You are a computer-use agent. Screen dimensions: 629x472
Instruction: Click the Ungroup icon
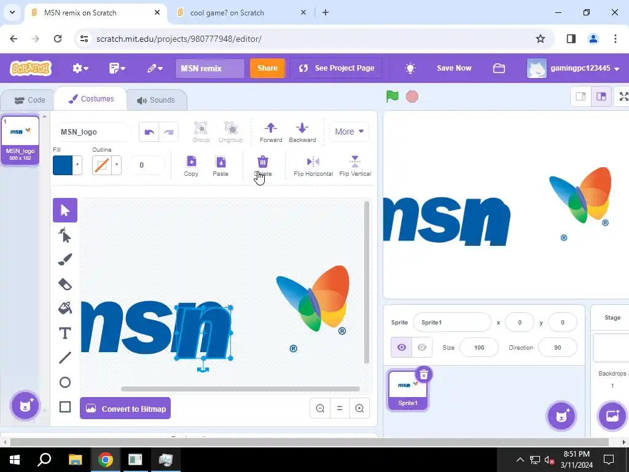231,132
